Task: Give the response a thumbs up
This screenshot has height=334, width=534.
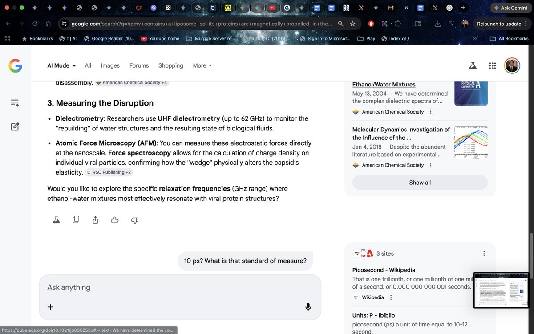Action: coord(115,220)
